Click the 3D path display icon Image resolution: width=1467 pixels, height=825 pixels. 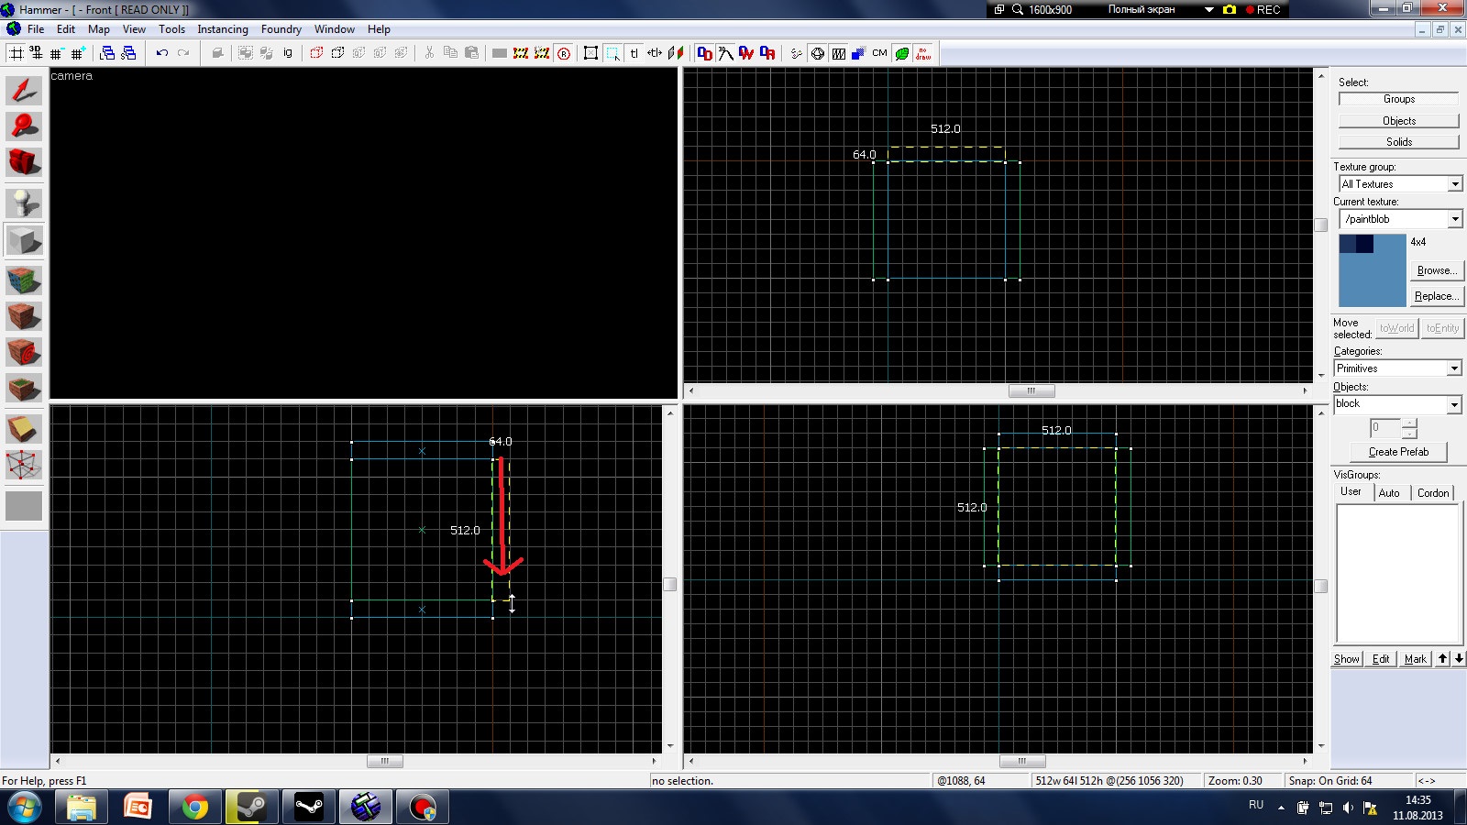click(x=725, y=53)
